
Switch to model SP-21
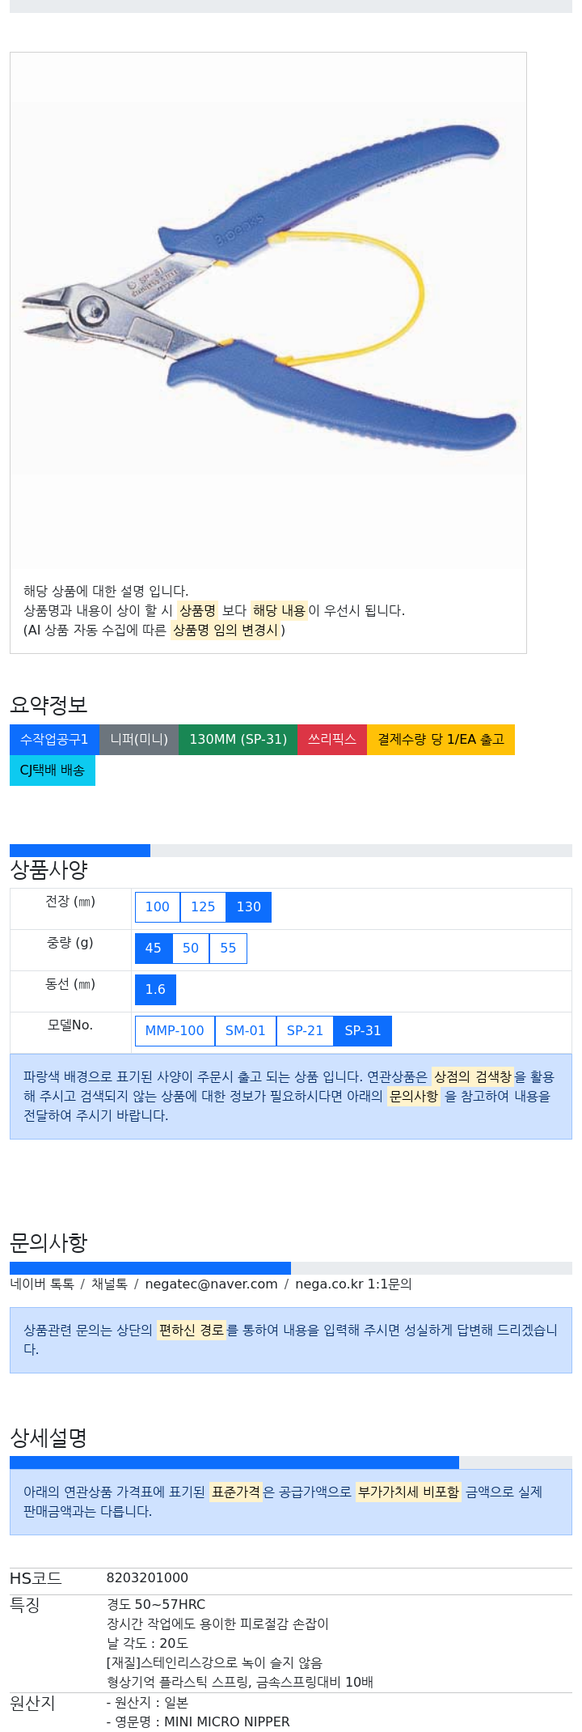(305, 1030)
